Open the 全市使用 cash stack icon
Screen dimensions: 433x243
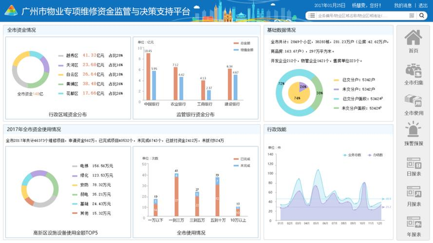[x=414, y=101]
